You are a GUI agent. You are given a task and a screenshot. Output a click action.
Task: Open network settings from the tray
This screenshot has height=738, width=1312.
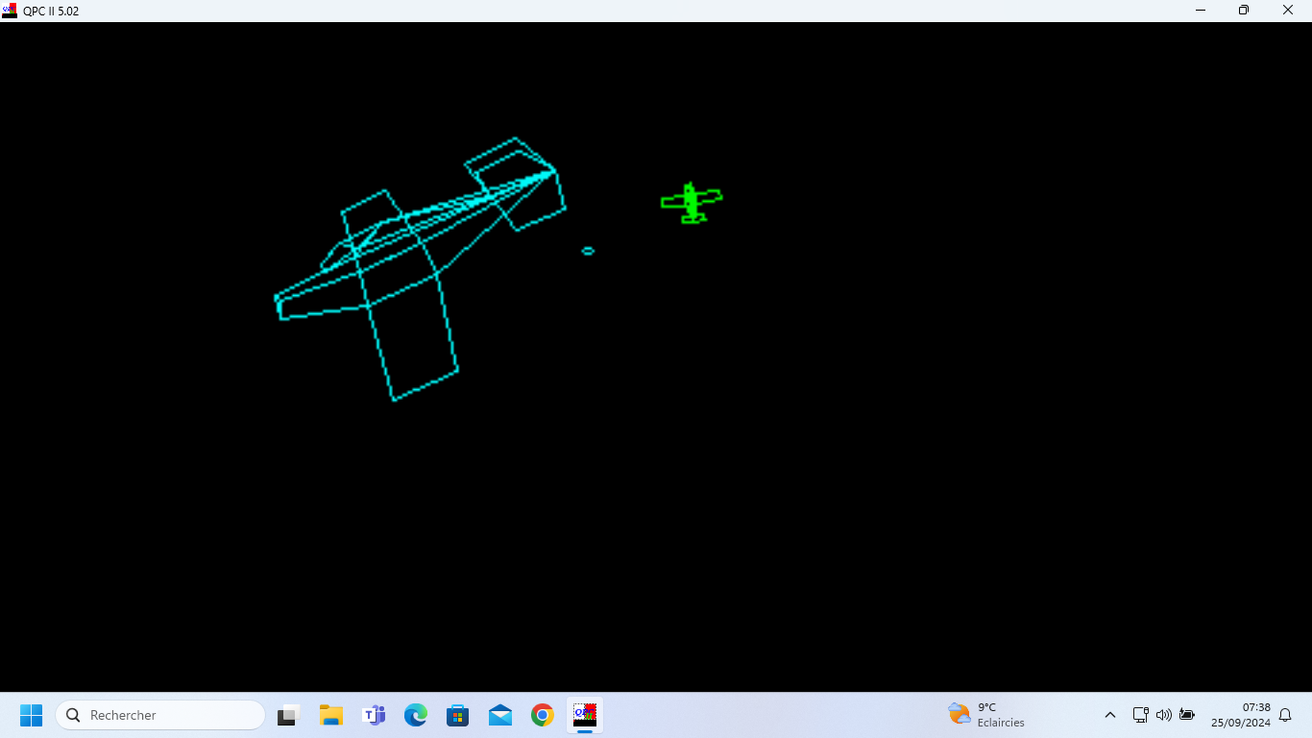point(1140,715)
